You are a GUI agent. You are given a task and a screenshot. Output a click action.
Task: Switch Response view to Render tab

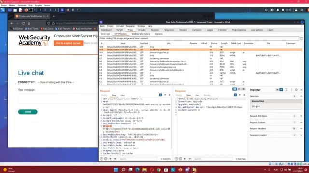coord(207,95)
